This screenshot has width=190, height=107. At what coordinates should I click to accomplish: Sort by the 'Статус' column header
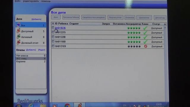156,24
